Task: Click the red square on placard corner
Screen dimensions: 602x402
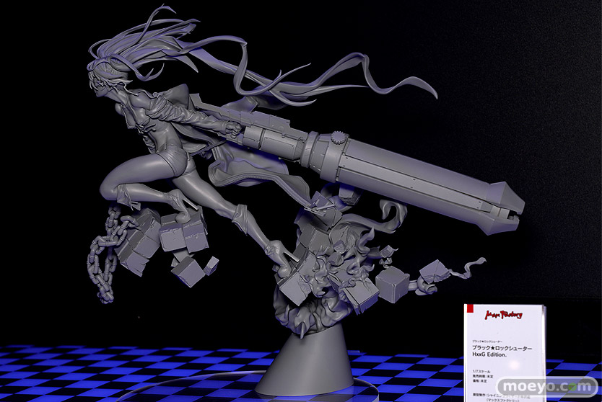Action: click(x=470, y=310)
